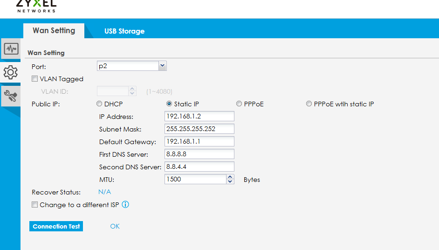Choose the PPPoE radio option
This screenshot has width=439, height=250.
coord(239,104)
